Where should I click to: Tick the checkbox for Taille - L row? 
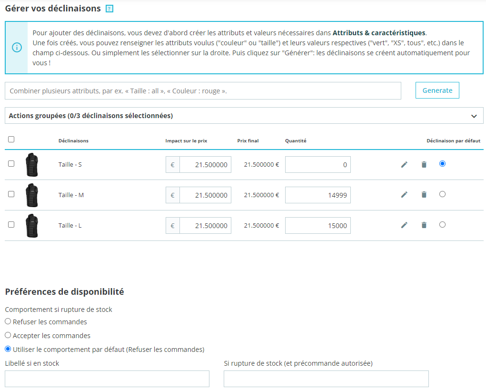pyautogui.click(x=11, y=225)
